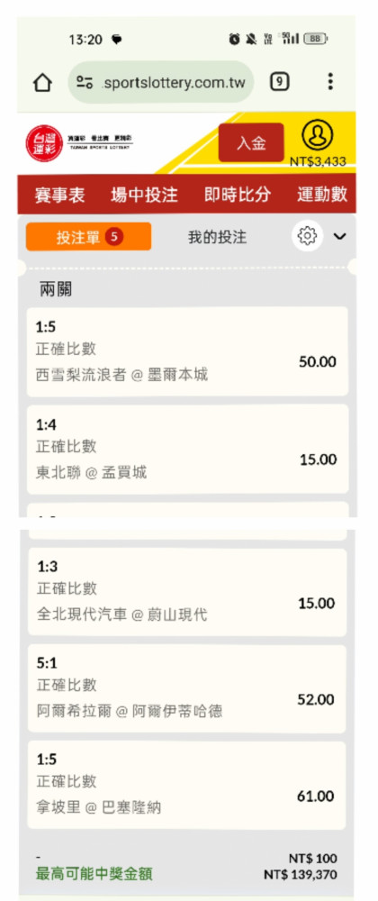Select the 拿坡里 @ 巴塞隆納 bet entry
378x901 pixels.
[x=187, y=786]
